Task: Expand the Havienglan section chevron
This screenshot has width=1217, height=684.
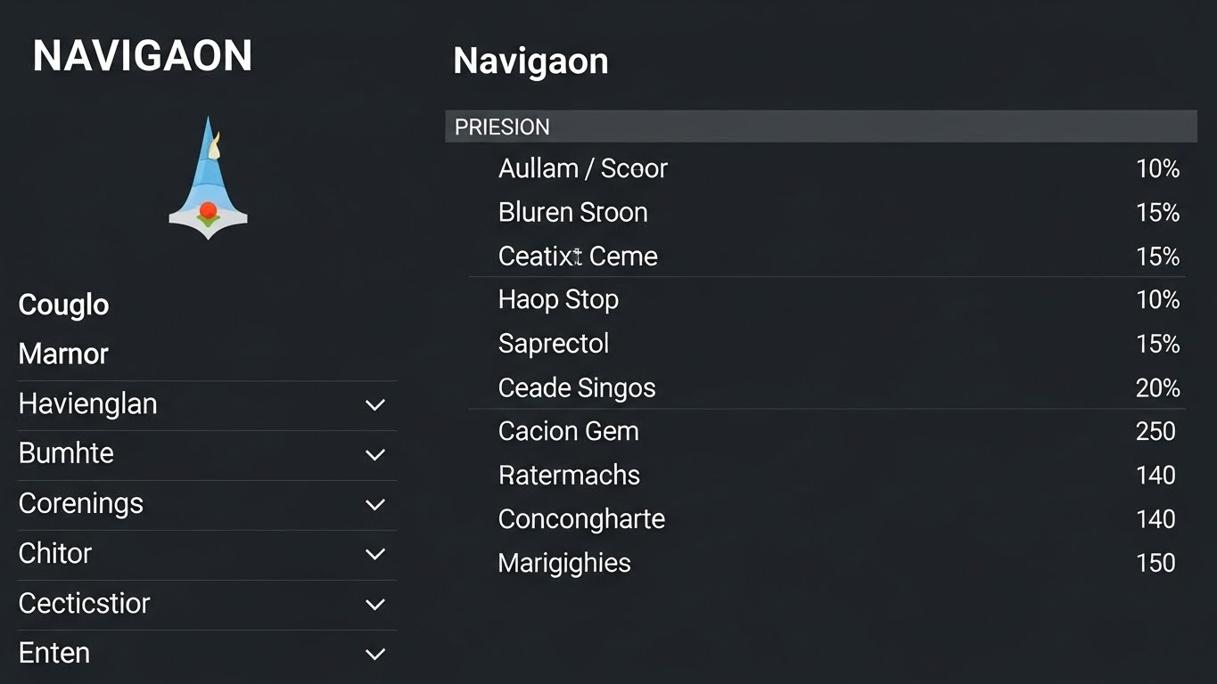Action: (x=375, y=405)
